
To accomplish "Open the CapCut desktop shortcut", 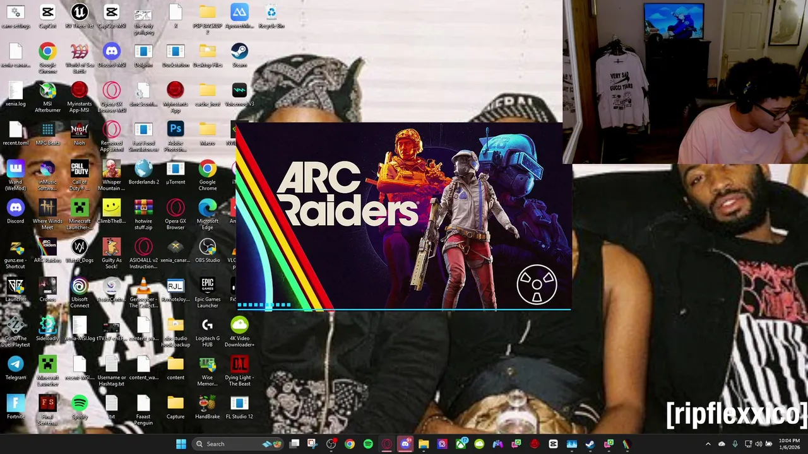I will (x=47, y=16).
